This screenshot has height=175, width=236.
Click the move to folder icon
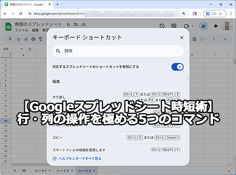pyautogui.click(x=76, y=24)
